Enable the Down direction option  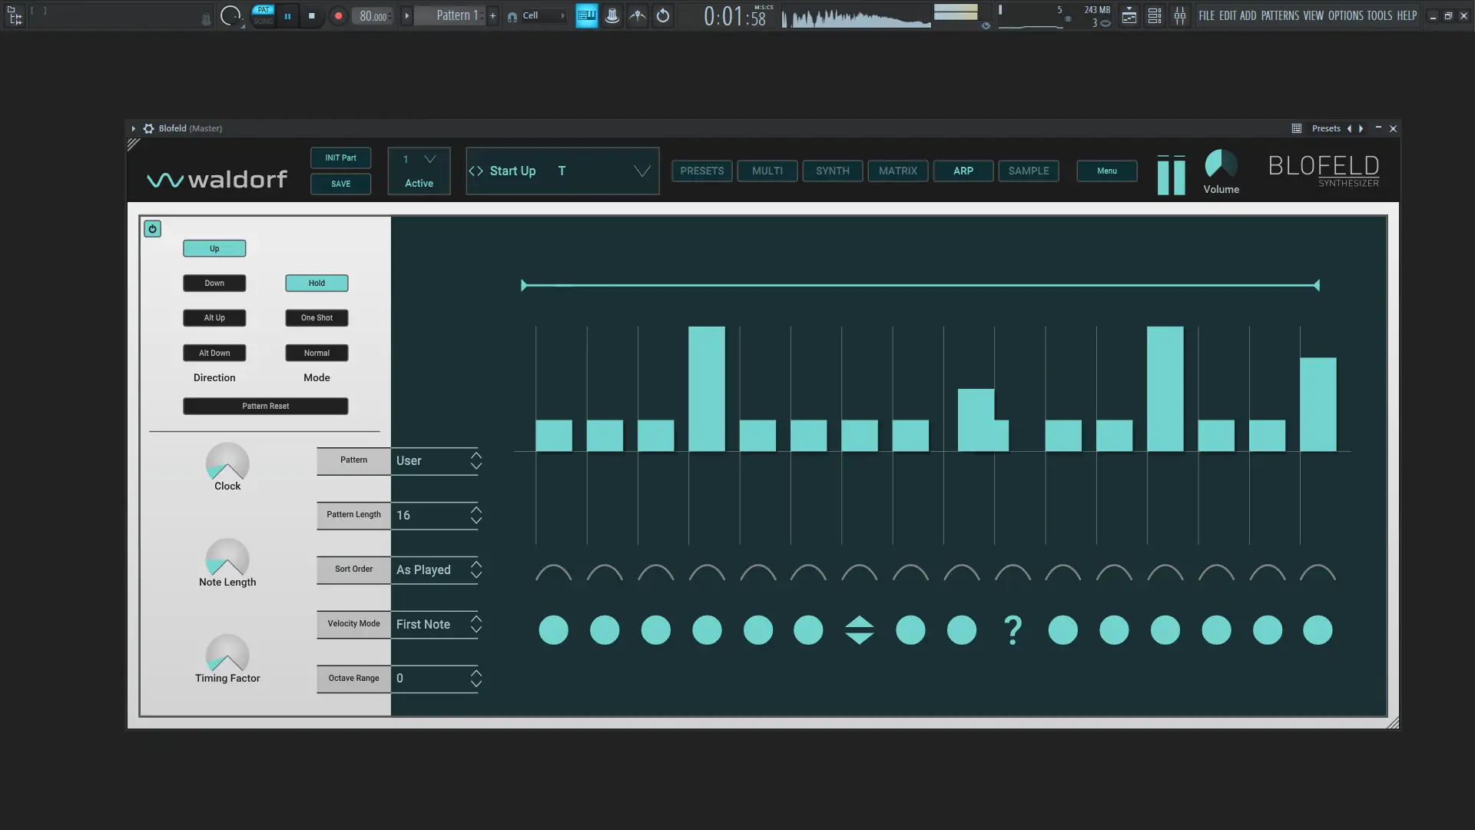(214, 283)
